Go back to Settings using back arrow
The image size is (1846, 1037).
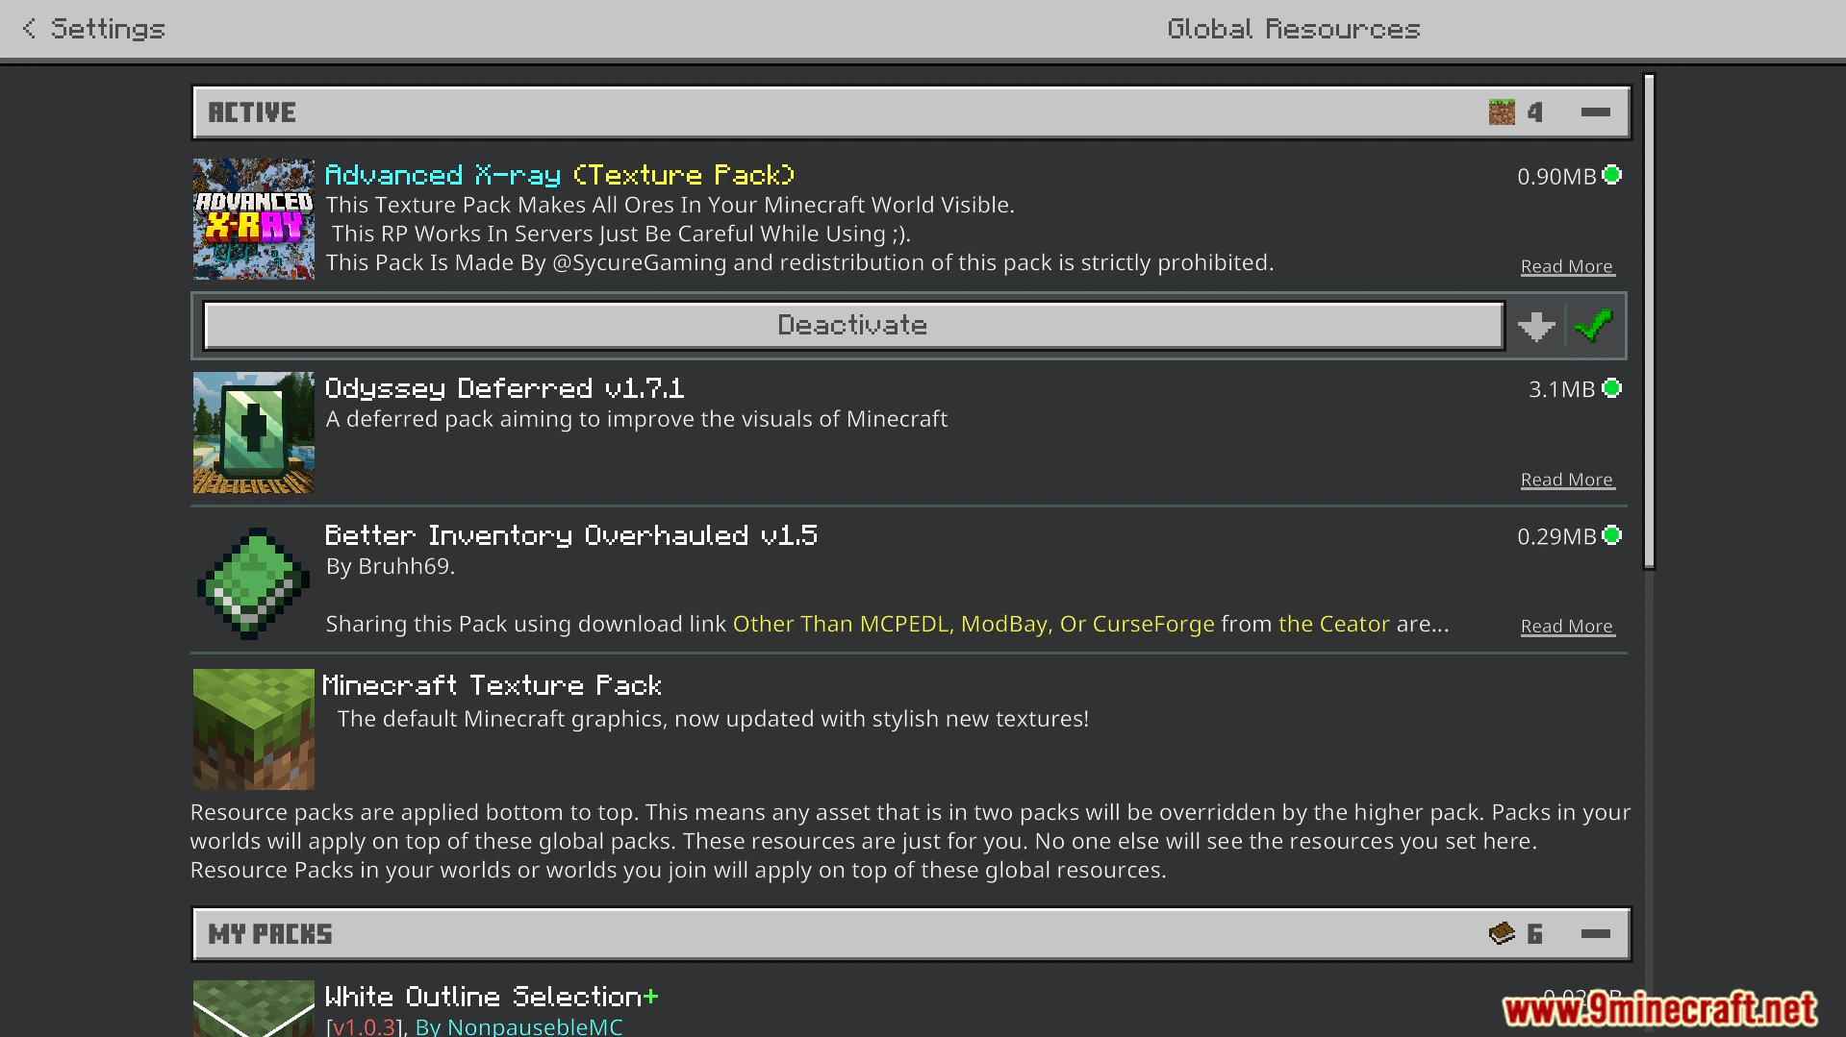click(x=30, y=29)
